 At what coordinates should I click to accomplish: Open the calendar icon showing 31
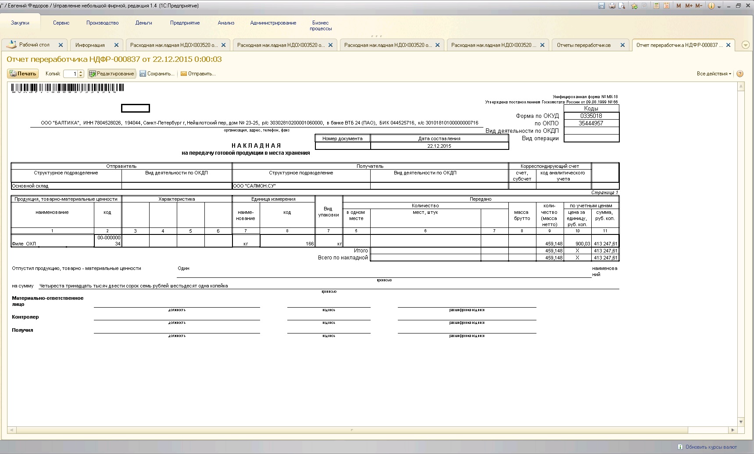666,6
